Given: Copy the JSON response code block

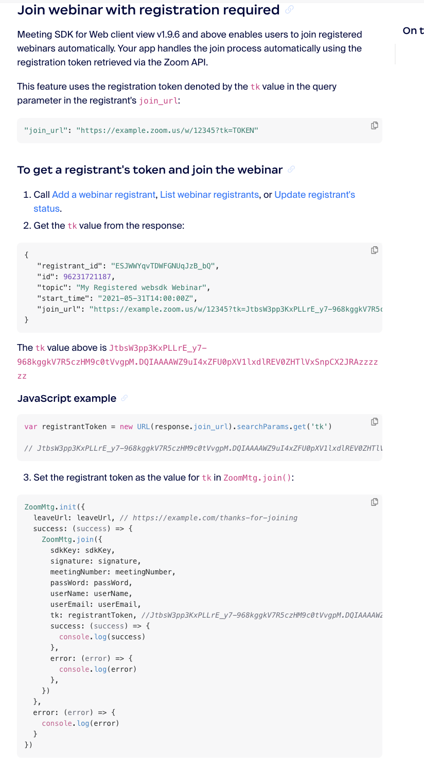Looking at the screenshot, I should (375, 250).
